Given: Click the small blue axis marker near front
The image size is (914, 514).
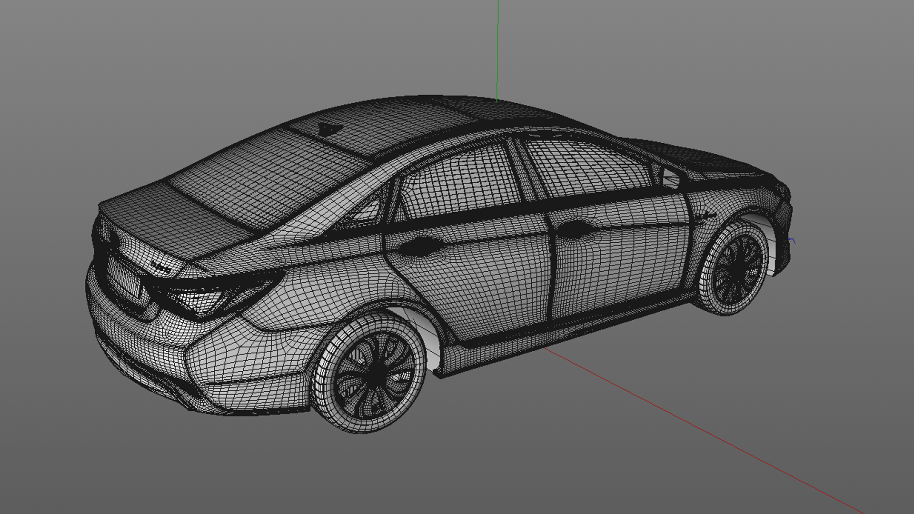Looking at the screenshot, I should pos(792,240).
